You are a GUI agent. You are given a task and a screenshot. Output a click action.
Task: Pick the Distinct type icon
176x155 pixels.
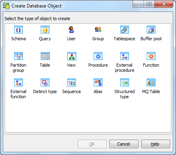(x=45, y=82)
